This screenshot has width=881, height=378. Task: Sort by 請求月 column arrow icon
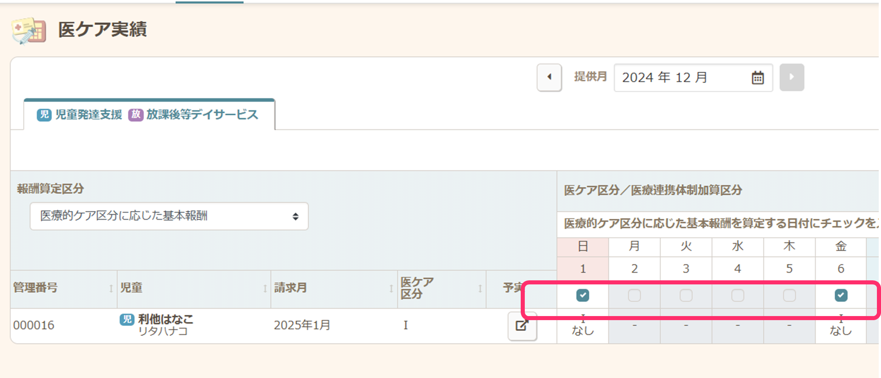click(391, 288)
